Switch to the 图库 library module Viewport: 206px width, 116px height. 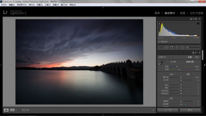tap(157, 13)
